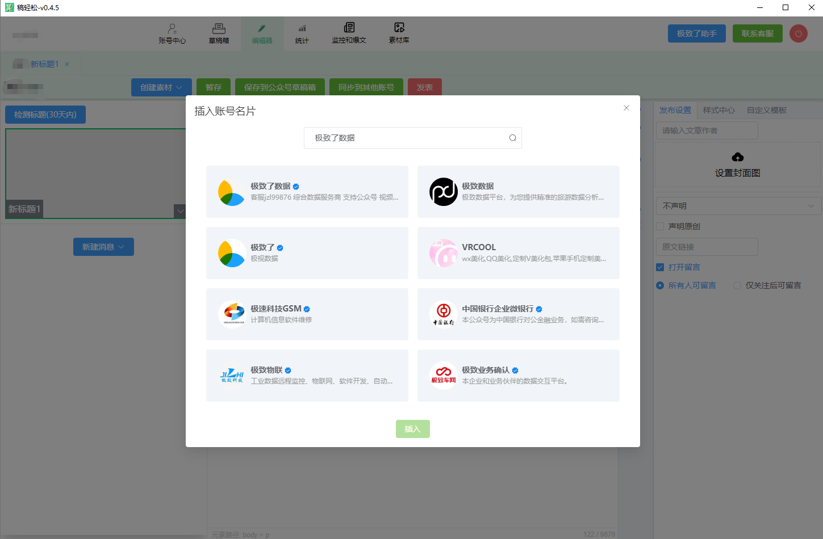
Task: Open the 账号中心 account center icon
Action: point(172,28)
